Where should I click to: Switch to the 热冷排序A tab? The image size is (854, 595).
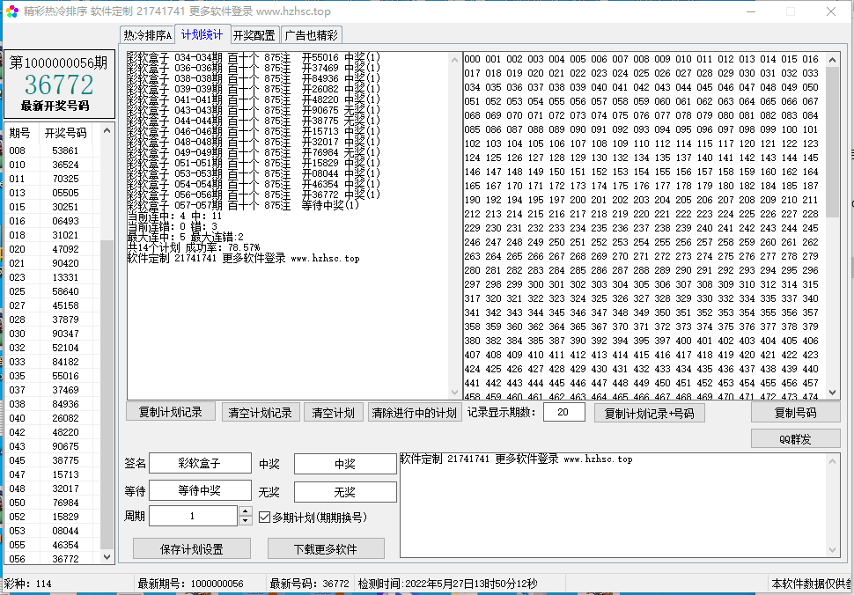point(147,35)
